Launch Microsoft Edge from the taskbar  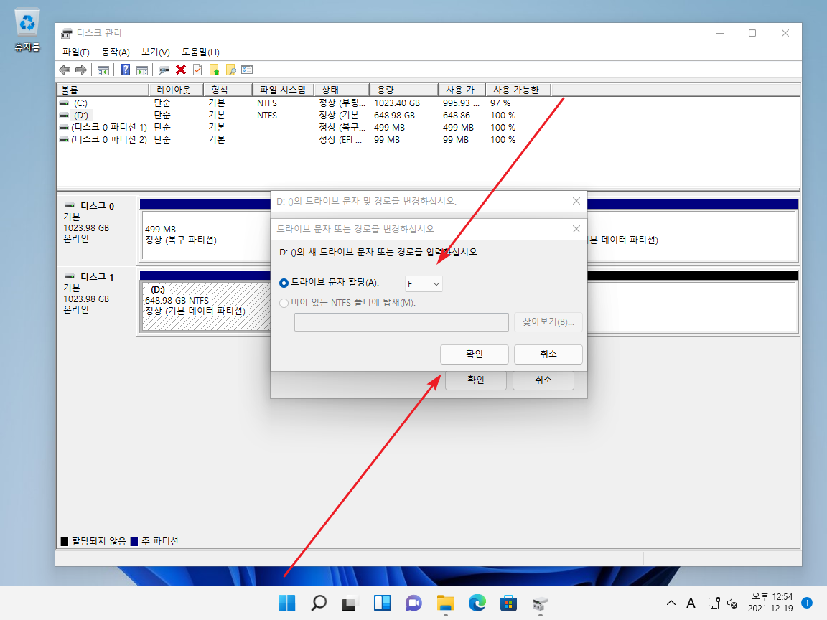(477, 603)
